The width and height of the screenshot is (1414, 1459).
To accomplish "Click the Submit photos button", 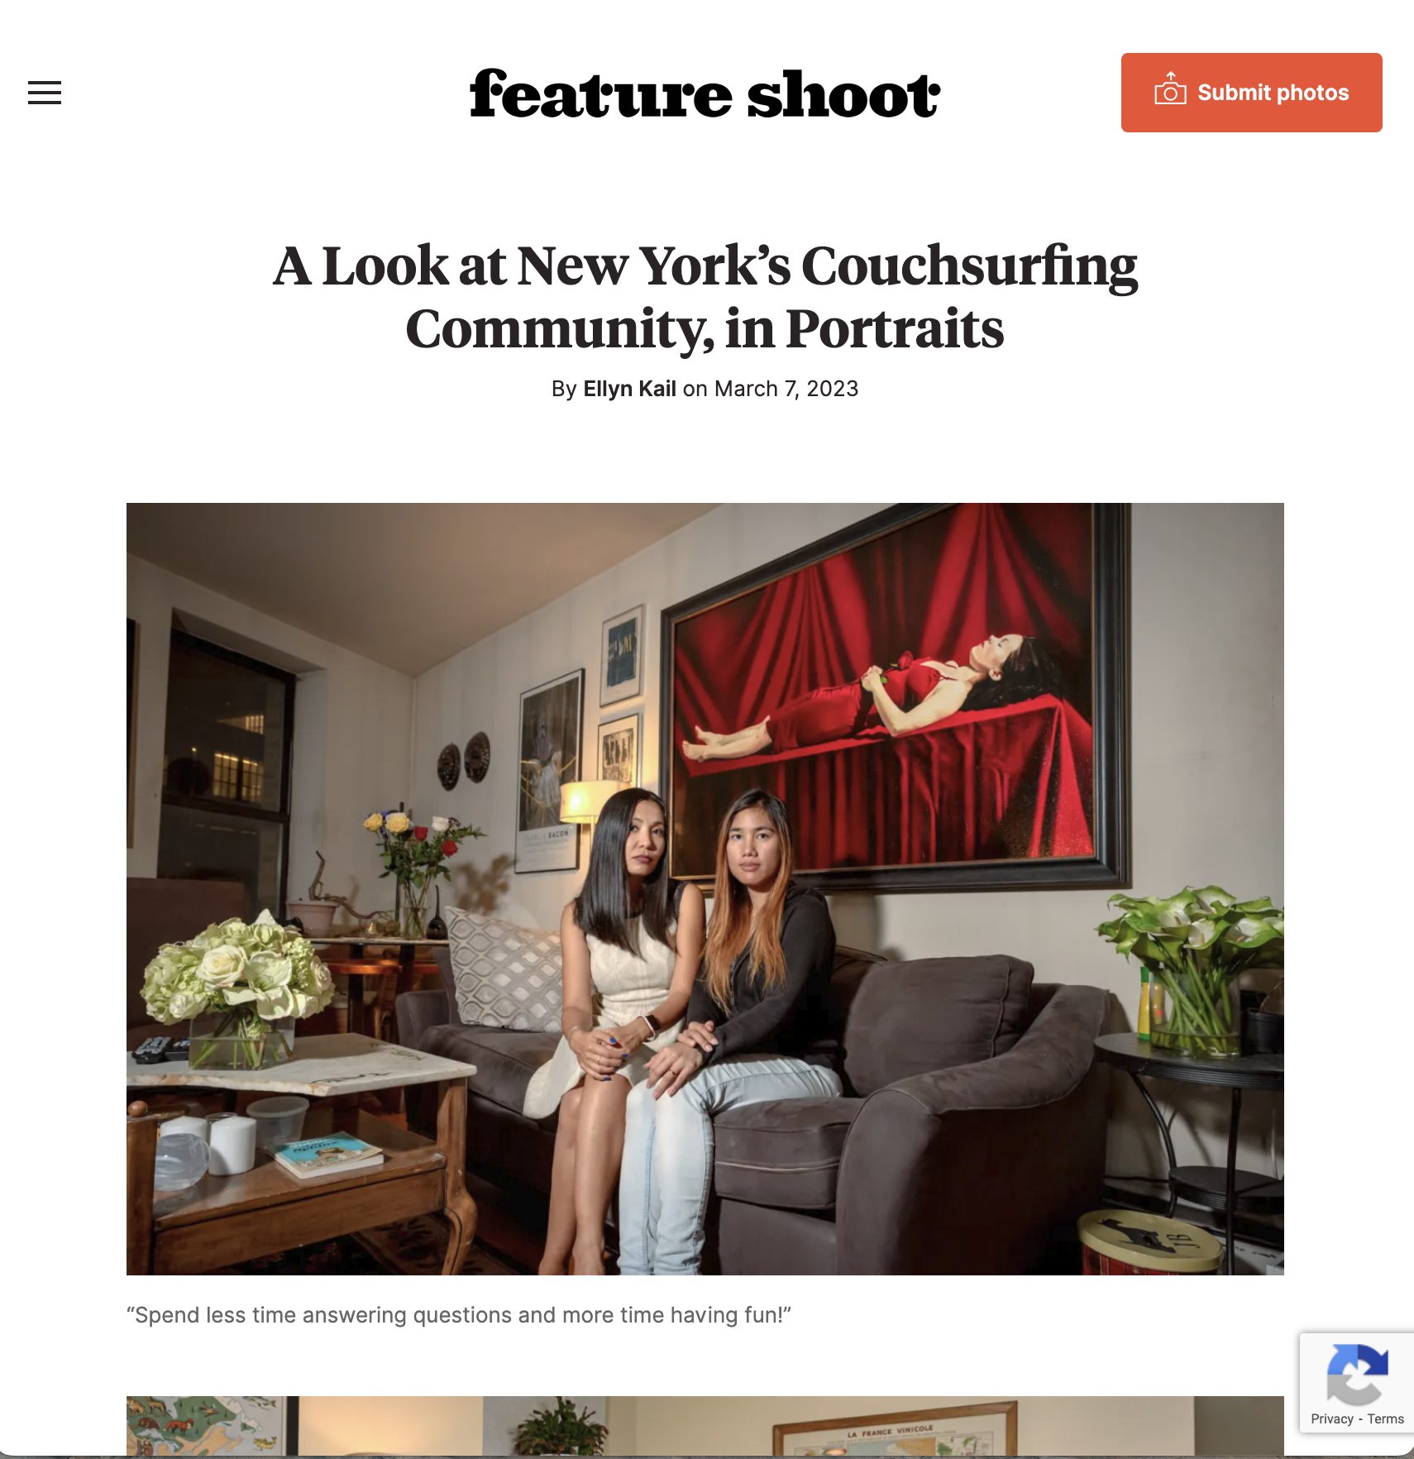I will [1251, 93].
